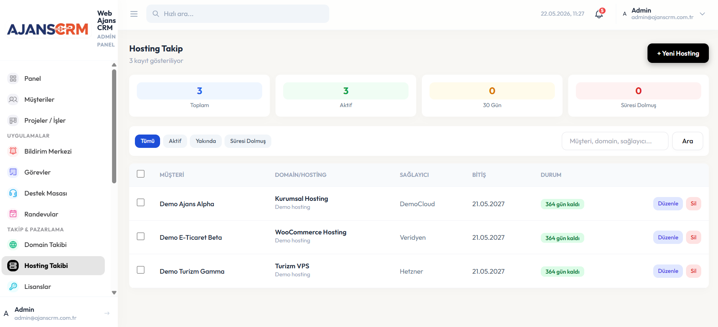Tick the Demo E-Ticaret Beta checkbox
Viewport: 718px width, 327px height.
pos(141,236)
